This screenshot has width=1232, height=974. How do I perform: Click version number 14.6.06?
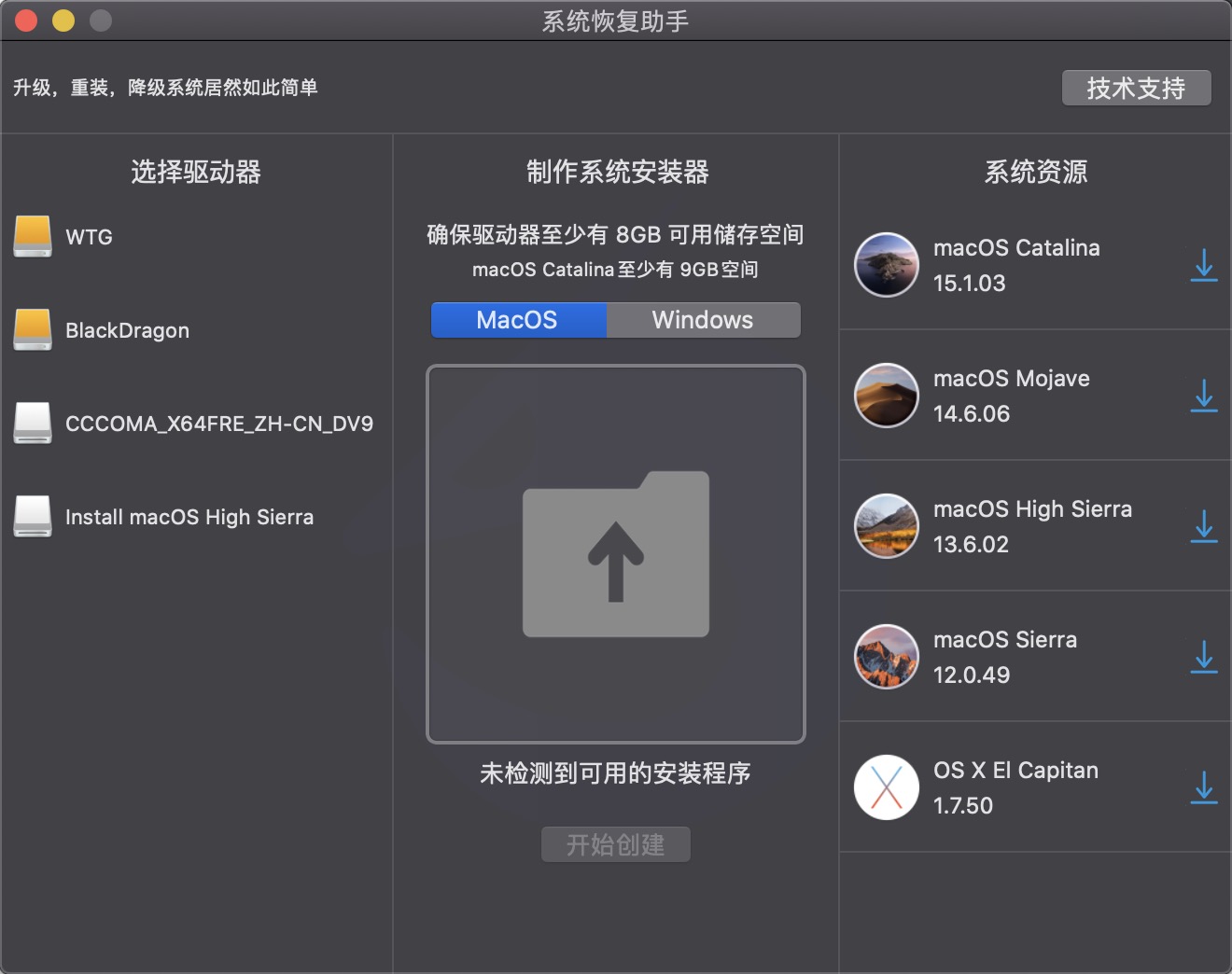[x=972, y=413]
